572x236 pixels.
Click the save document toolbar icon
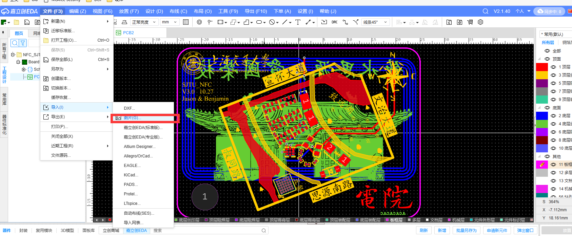[27, 22]
